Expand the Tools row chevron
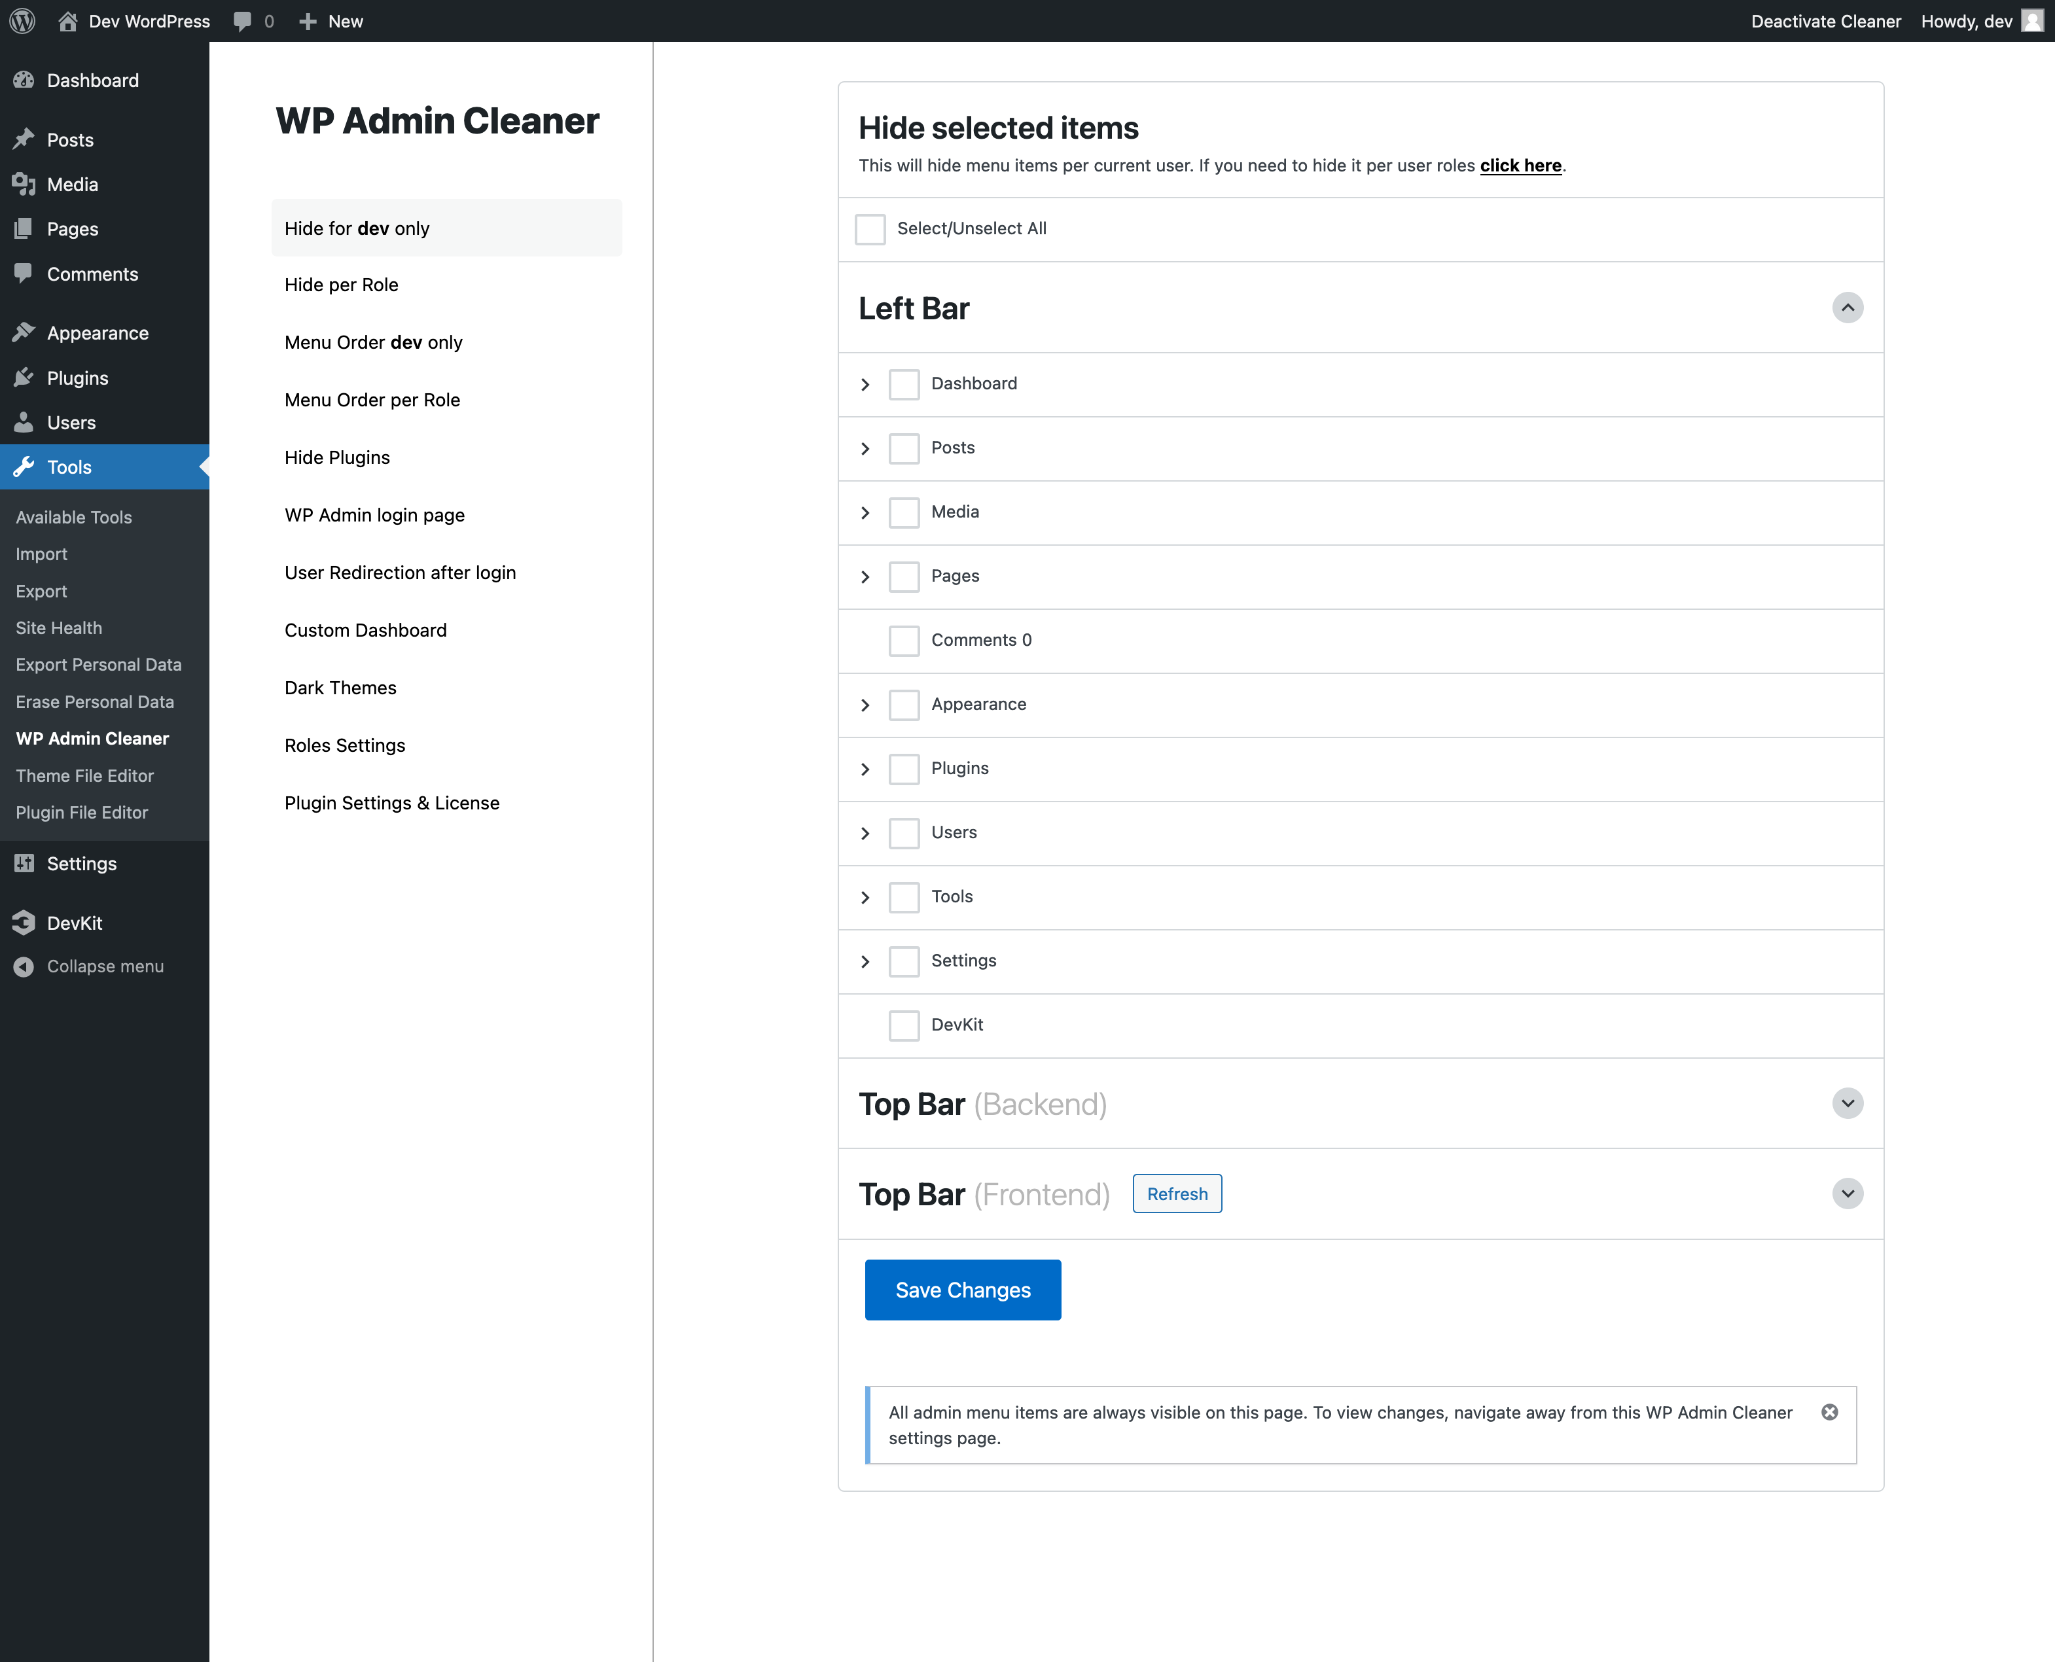Screen dimensions: 2055x1662 tap(866, 897)
